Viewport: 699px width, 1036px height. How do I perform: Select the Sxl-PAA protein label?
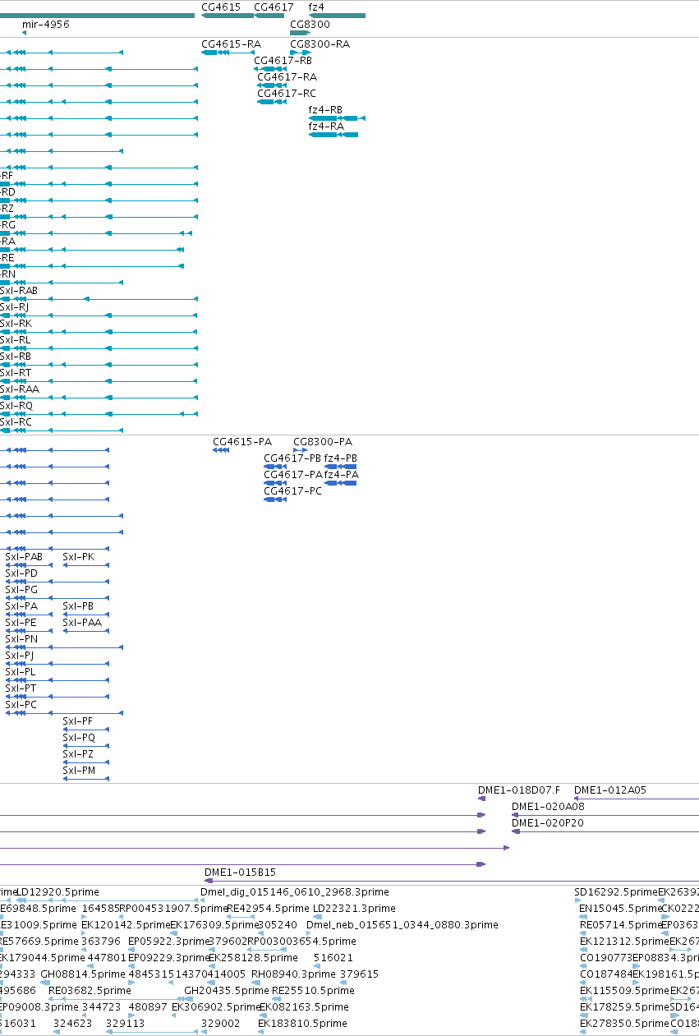click(82, 622)
